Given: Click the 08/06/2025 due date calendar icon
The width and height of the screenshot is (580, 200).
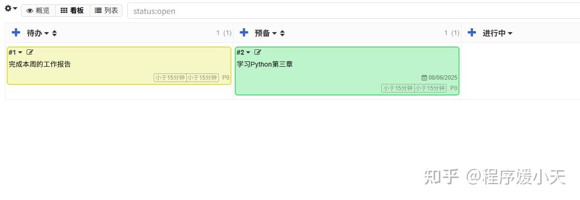Looking at the screenshot, I should 424,78.
